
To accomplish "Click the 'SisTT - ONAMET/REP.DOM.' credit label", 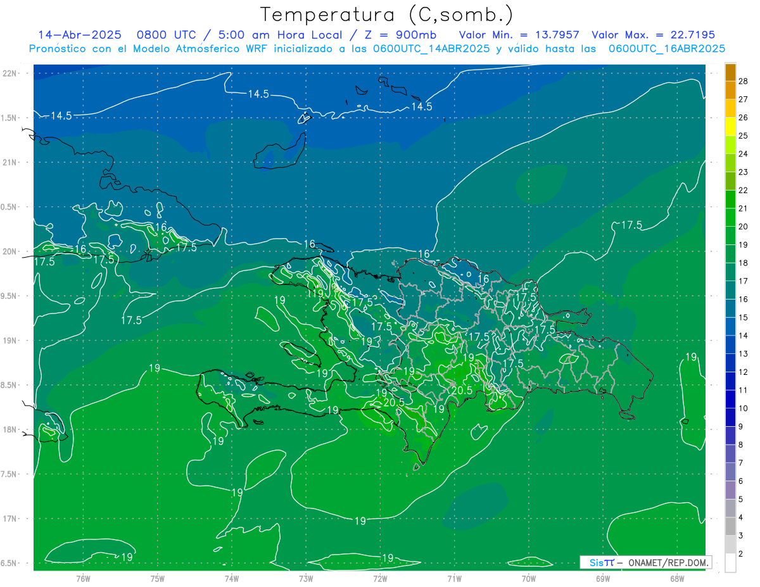I will pyautogui.click(x=646, y=562).
